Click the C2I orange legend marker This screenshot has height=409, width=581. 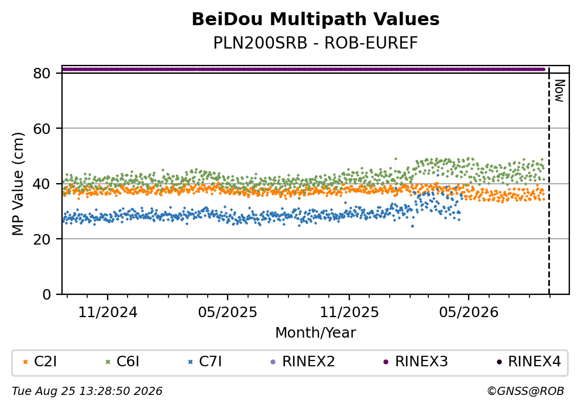pyautogui.click(x=25, y=362)
